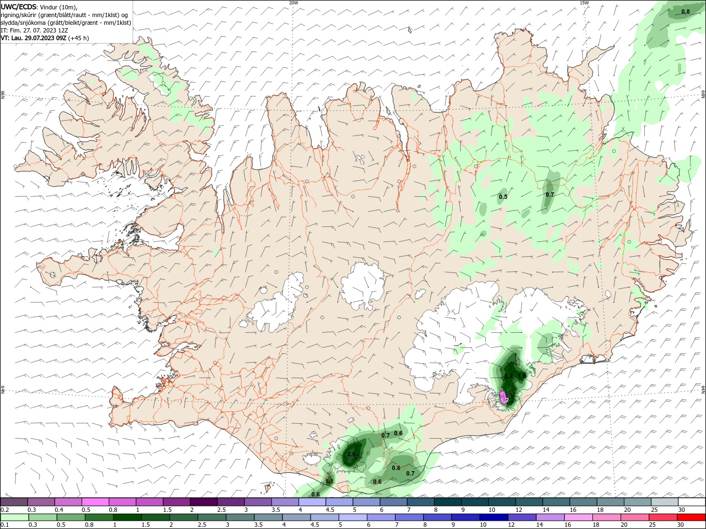Click the 'slydda/snjókoma' legend description line
Image resolution: width=706 pixels, height=529 pixels.
[x=66, y=23]
